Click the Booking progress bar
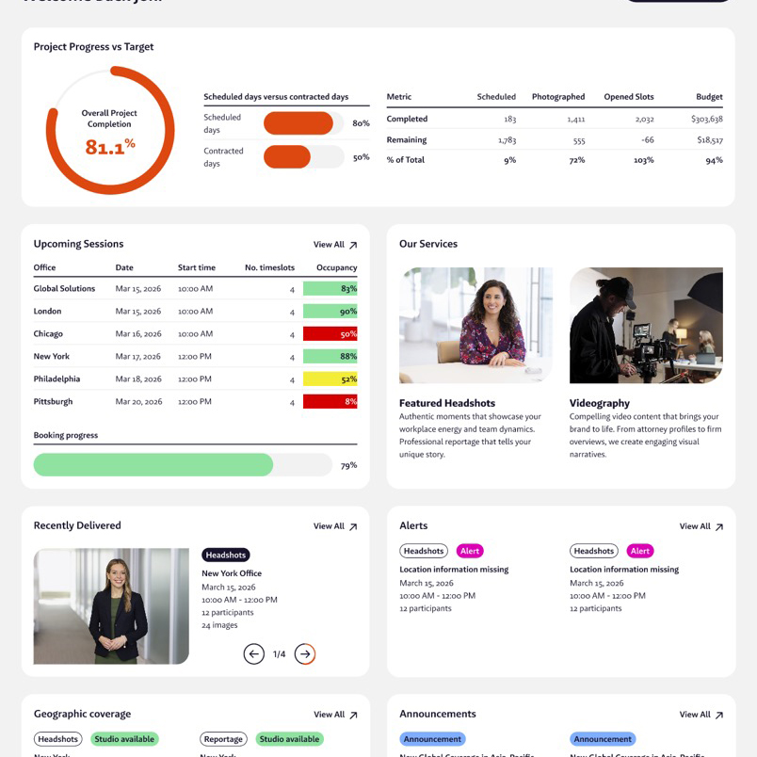Screen dimensions: 757x757 (x=183, y=465)
